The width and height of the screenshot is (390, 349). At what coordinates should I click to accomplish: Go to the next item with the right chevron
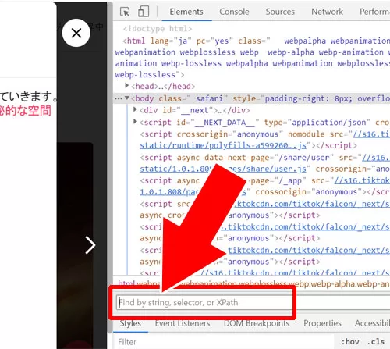90,245
